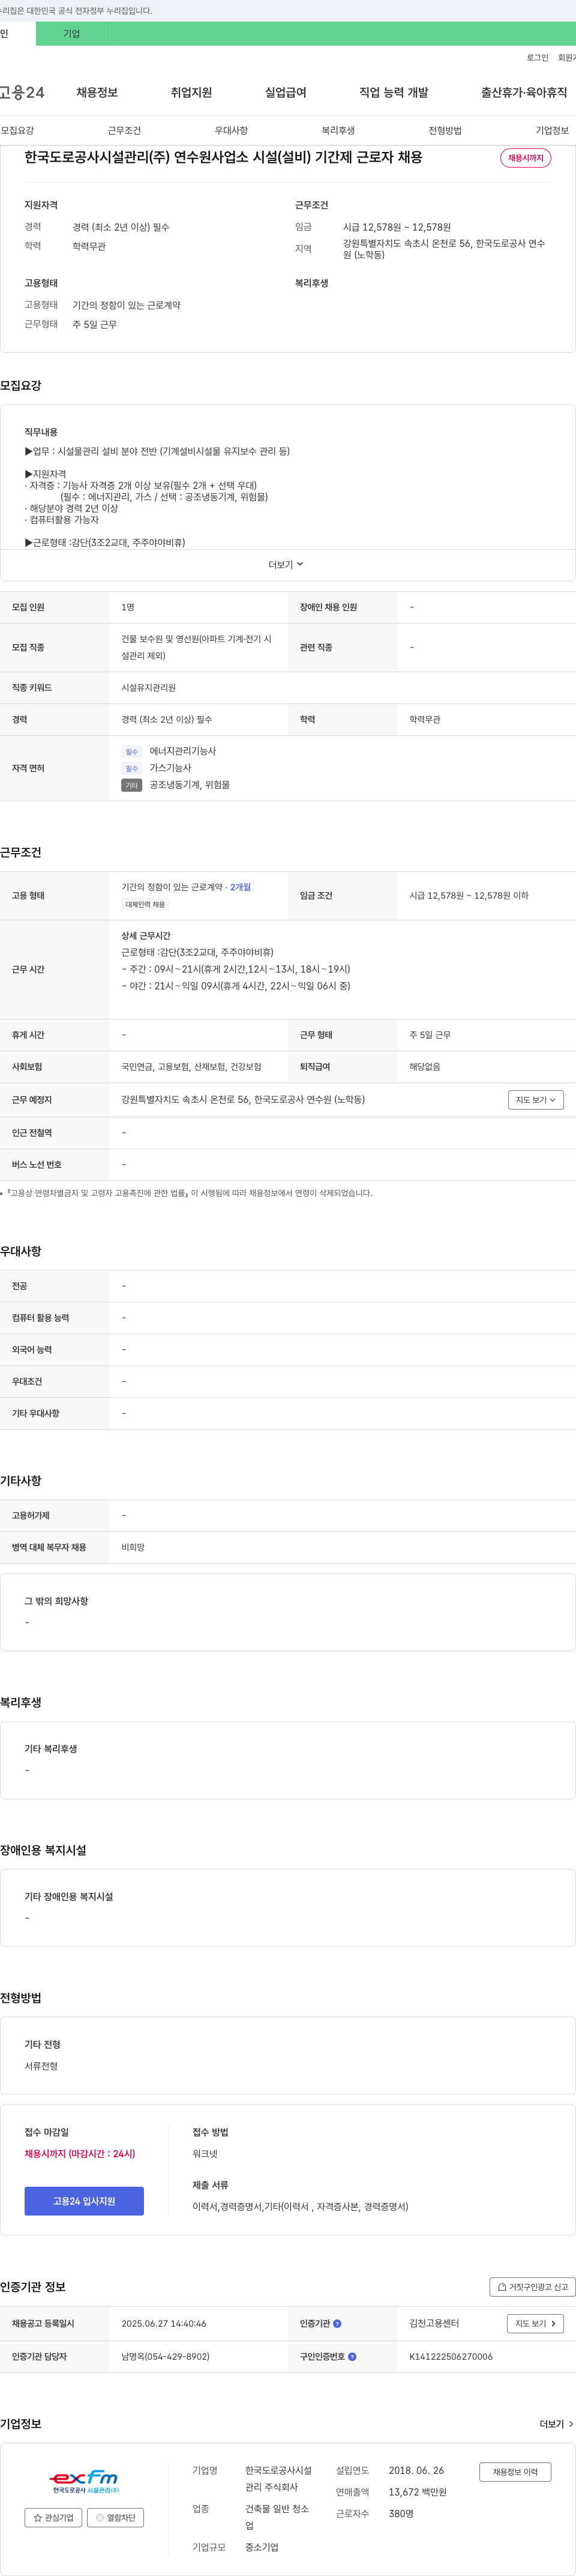The image size is (576, 2576).
Task: Open the 취업지원 main menu
Action: coord(191,92)
